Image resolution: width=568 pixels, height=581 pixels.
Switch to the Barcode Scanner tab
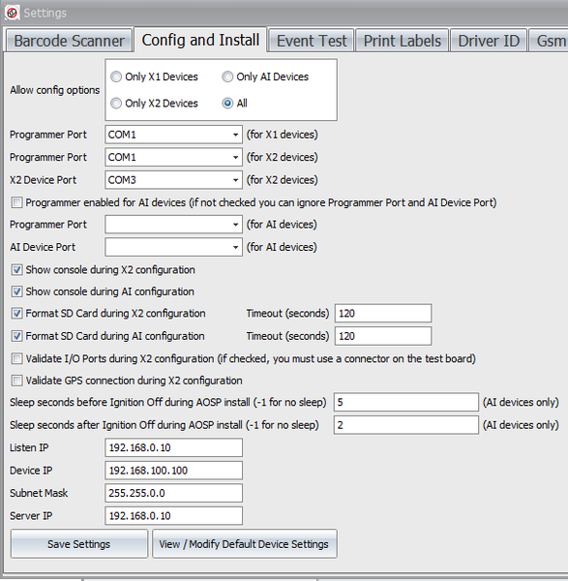[70, 41]
